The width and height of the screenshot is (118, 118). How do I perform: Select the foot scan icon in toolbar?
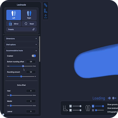[x=45, y=11]
